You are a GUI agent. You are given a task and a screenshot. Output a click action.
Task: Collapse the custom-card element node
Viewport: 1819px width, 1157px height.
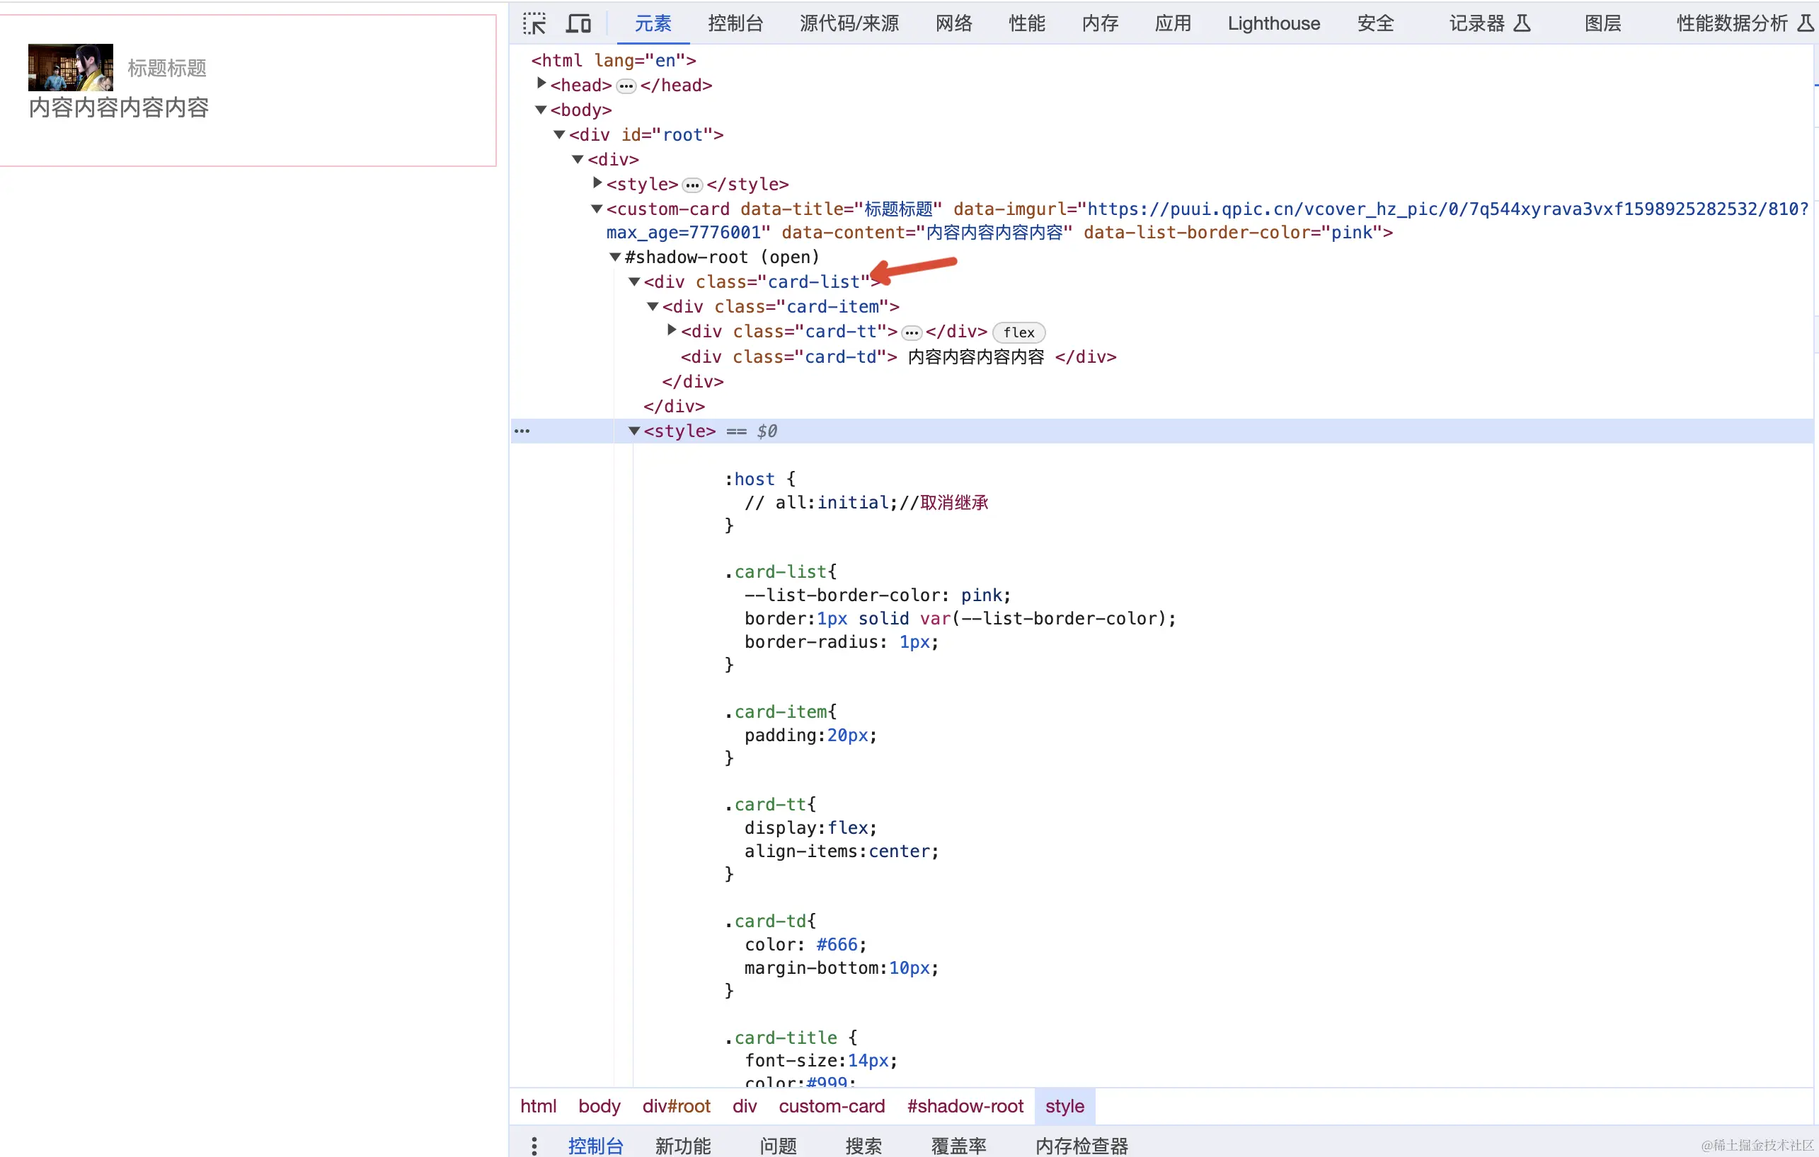(x=597, y=209)
